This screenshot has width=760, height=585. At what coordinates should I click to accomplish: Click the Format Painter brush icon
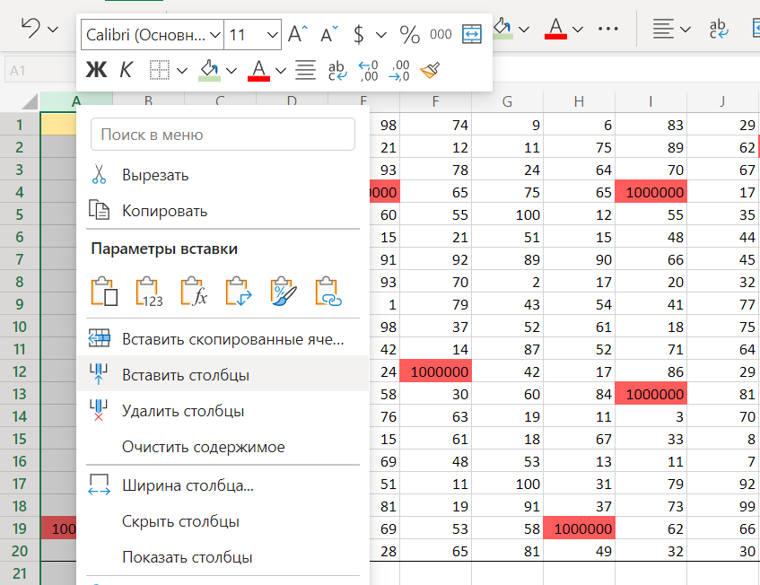pyautogui.click(x=431, y=69)
